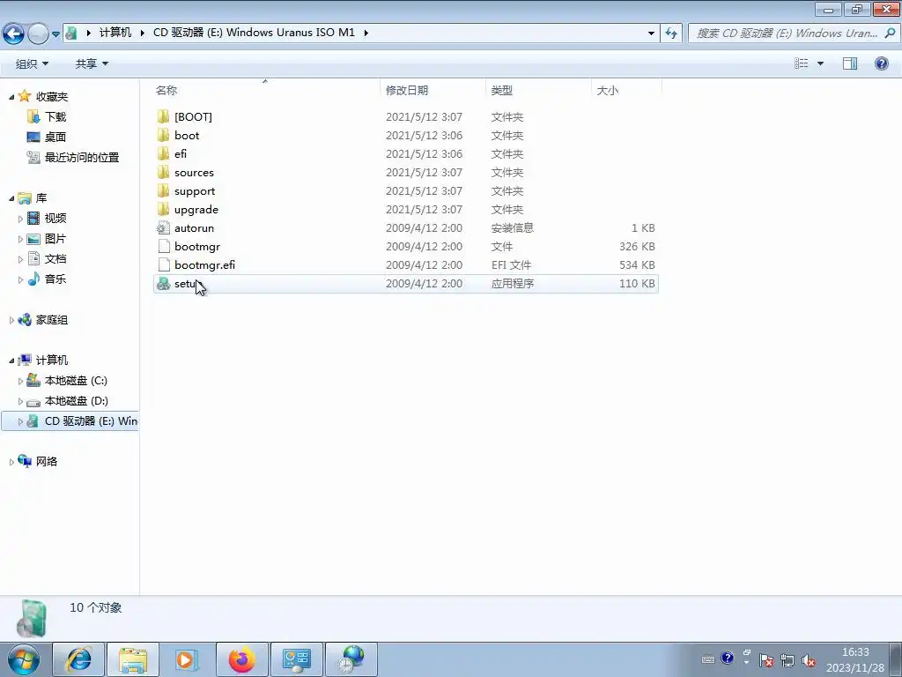Collapse the 收藏夹 tree section

coord(11,97)
